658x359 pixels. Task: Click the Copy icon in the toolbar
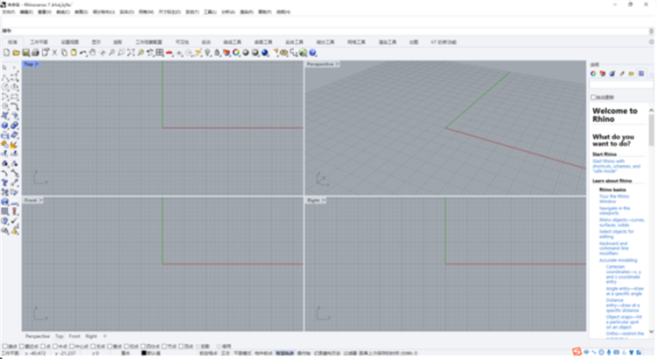64,53
